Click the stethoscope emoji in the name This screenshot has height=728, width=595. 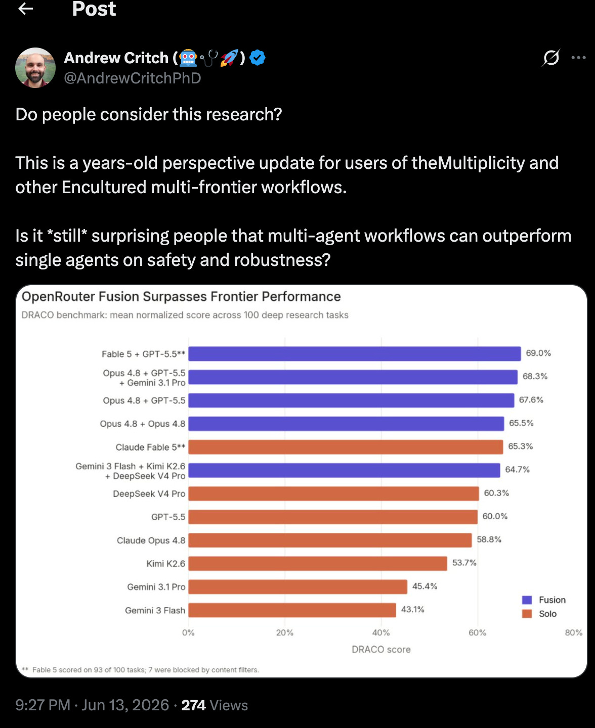click(209, 59)
